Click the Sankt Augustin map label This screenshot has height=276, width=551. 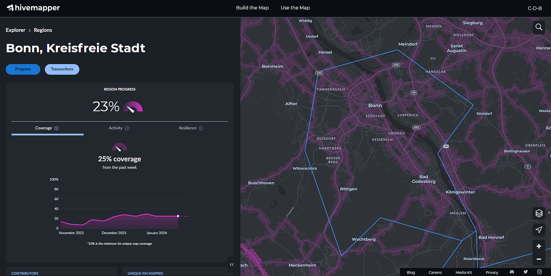tap(457, 48)
